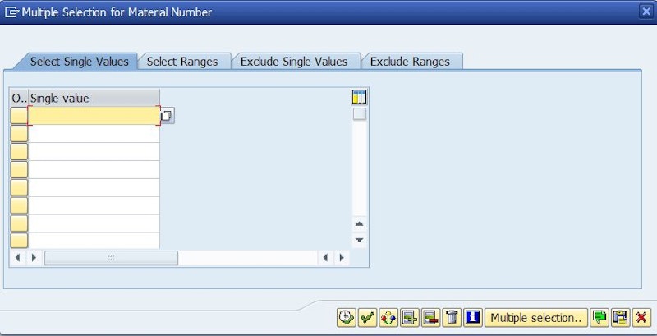Click the Multiple selection.. button
Viewport: 657px width, 336px height.
[536, 317]
